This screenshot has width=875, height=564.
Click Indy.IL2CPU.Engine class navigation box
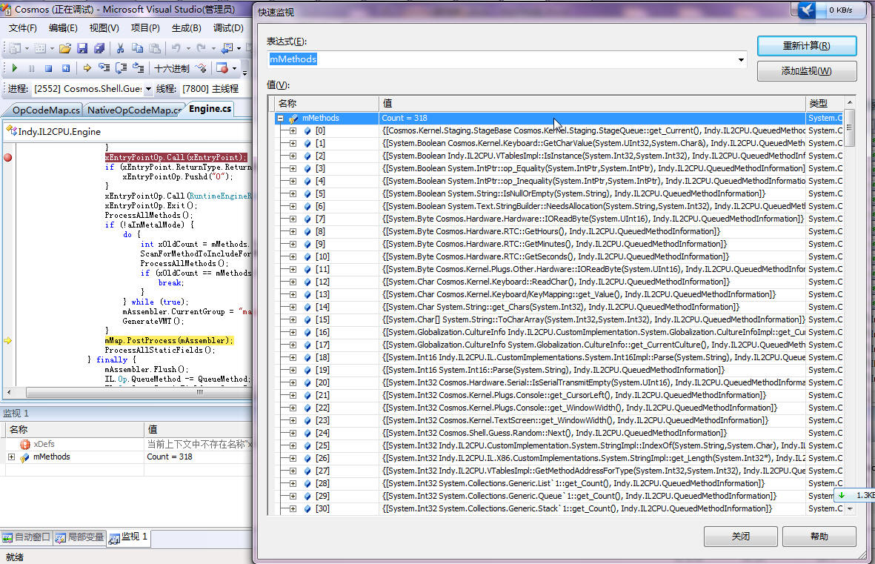pos(128,131)
